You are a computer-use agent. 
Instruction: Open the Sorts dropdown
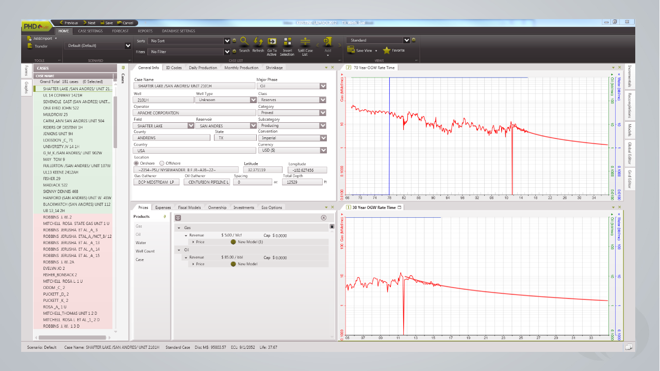tap(227, 41)
